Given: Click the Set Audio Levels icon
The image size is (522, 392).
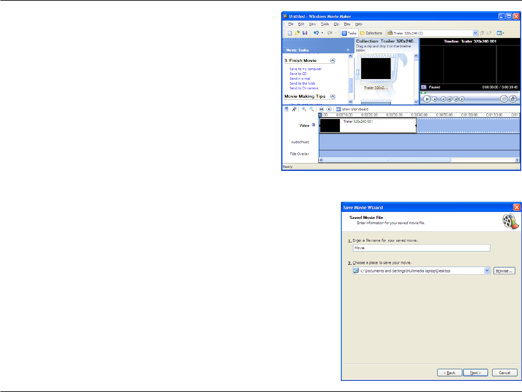Looking at the screenshot, I should pyautogui.click(x=287, y=109).
